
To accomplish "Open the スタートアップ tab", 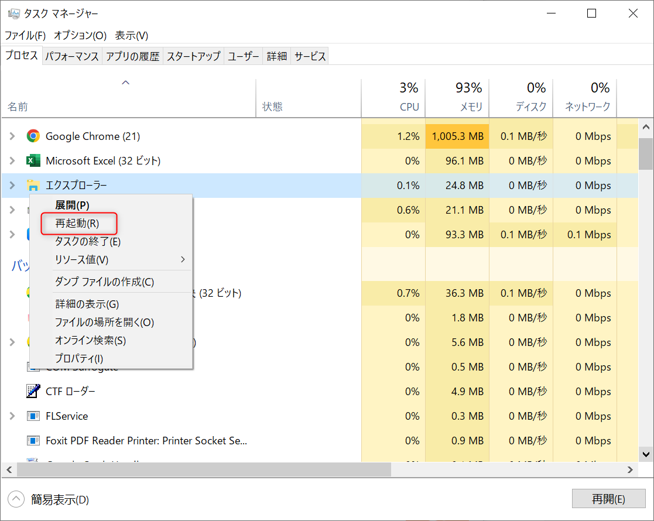I will (193, 56).
